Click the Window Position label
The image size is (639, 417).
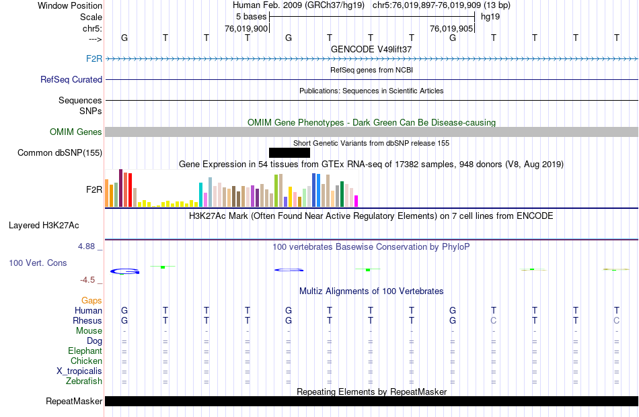point(70,5)
